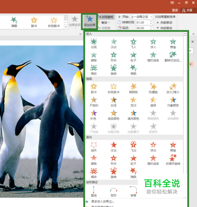197x207 pixels.
Task: Select the 擦除 entrance effect
Action: [94, 57]
